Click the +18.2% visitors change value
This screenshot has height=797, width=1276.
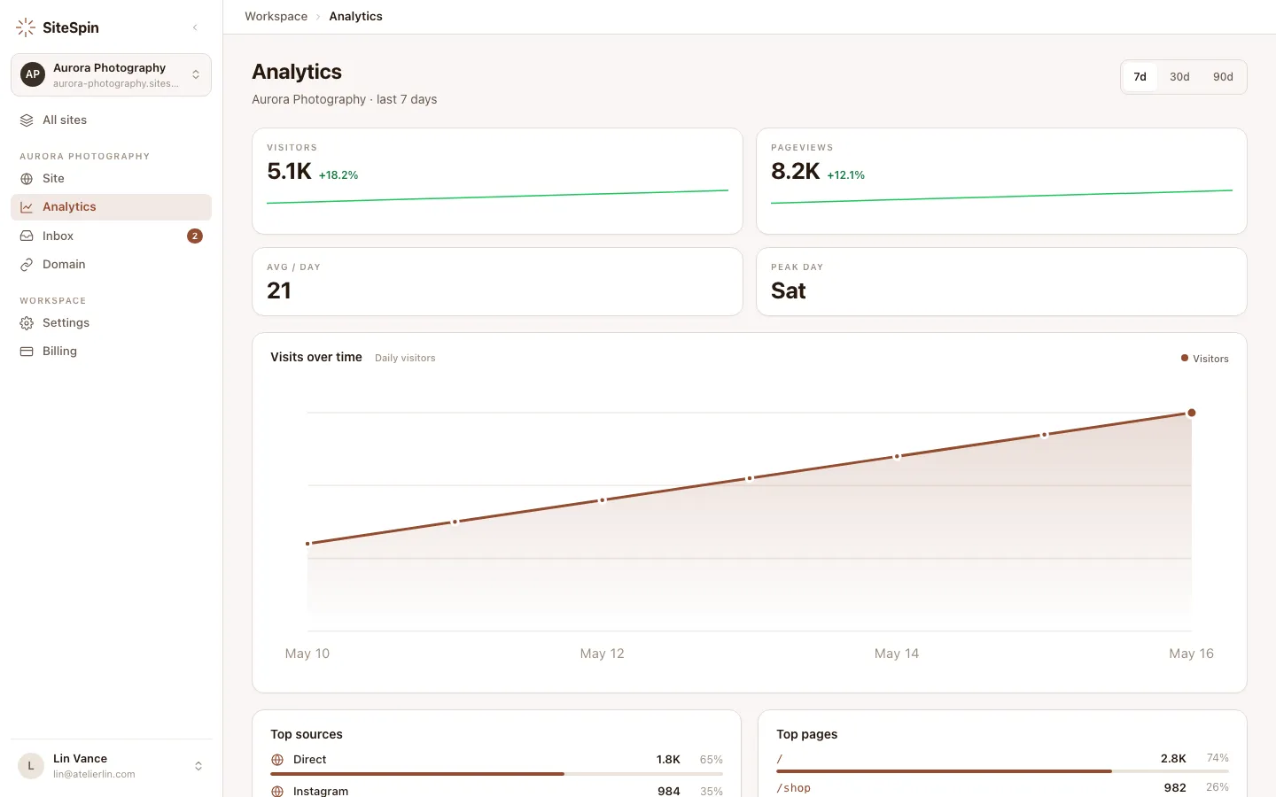[338, 175]
